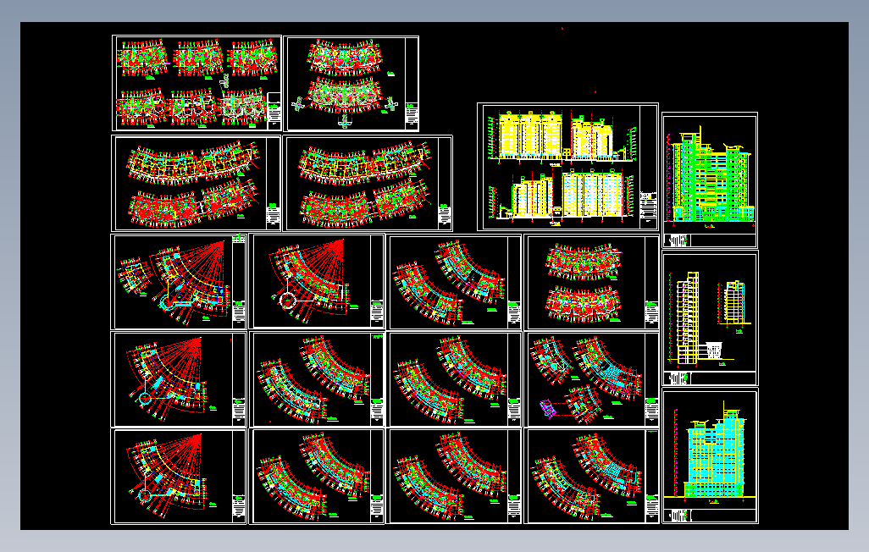Select the bottom-row sheet next to the cyan elevation

(591, 476)
